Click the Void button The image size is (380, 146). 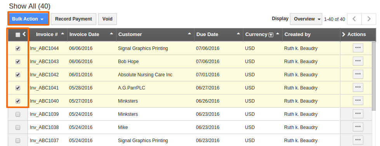108,19
